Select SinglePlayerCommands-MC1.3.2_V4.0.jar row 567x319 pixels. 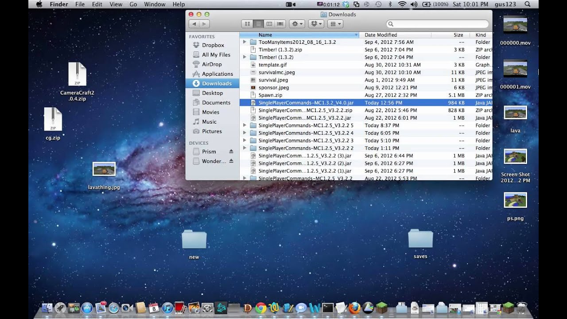[366, 103]
